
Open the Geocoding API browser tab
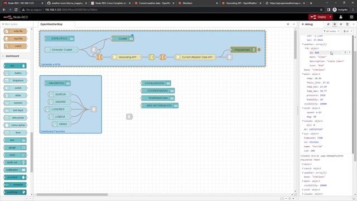click(241, 3)
